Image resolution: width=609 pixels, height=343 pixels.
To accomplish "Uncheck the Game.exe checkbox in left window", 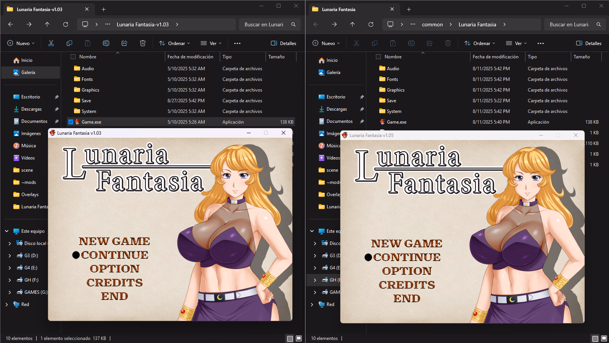I will point(71,122).
